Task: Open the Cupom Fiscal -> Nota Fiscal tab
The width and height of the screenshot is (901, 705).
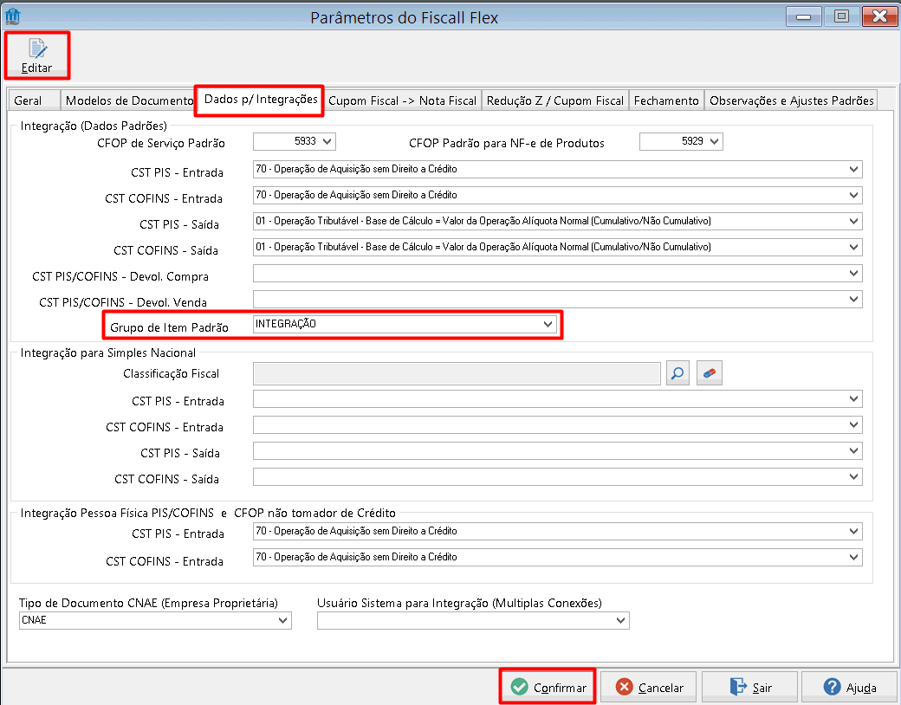Action: [x=402, y=100]
